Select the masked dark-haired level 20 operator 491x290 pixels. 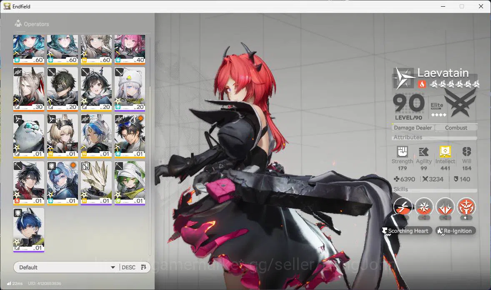tap(63, 89)
